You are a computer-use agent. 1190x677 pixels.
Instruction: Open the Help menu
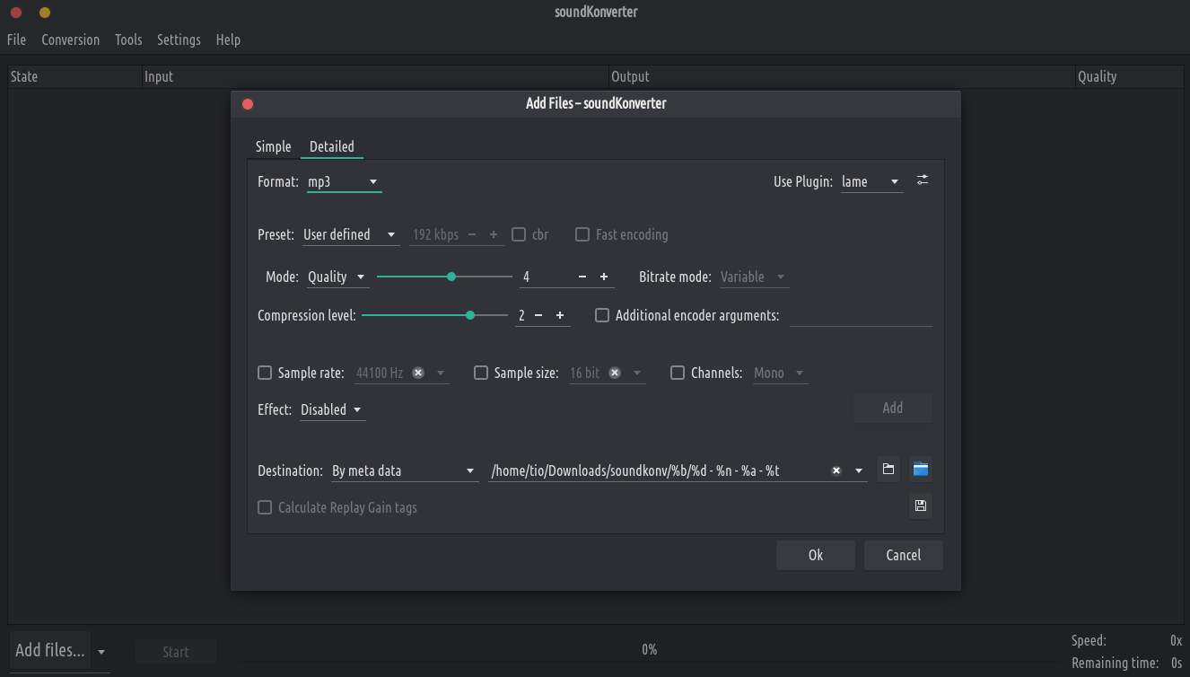coord(228,40)
